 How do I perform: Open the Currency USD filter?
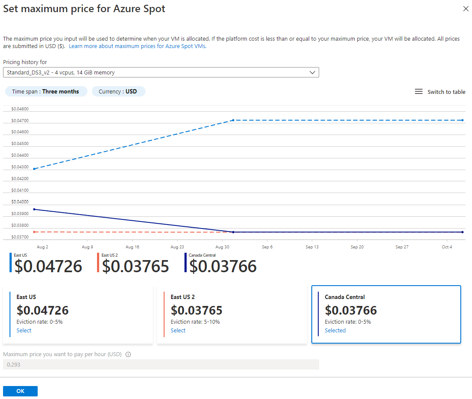coord(118,91)
